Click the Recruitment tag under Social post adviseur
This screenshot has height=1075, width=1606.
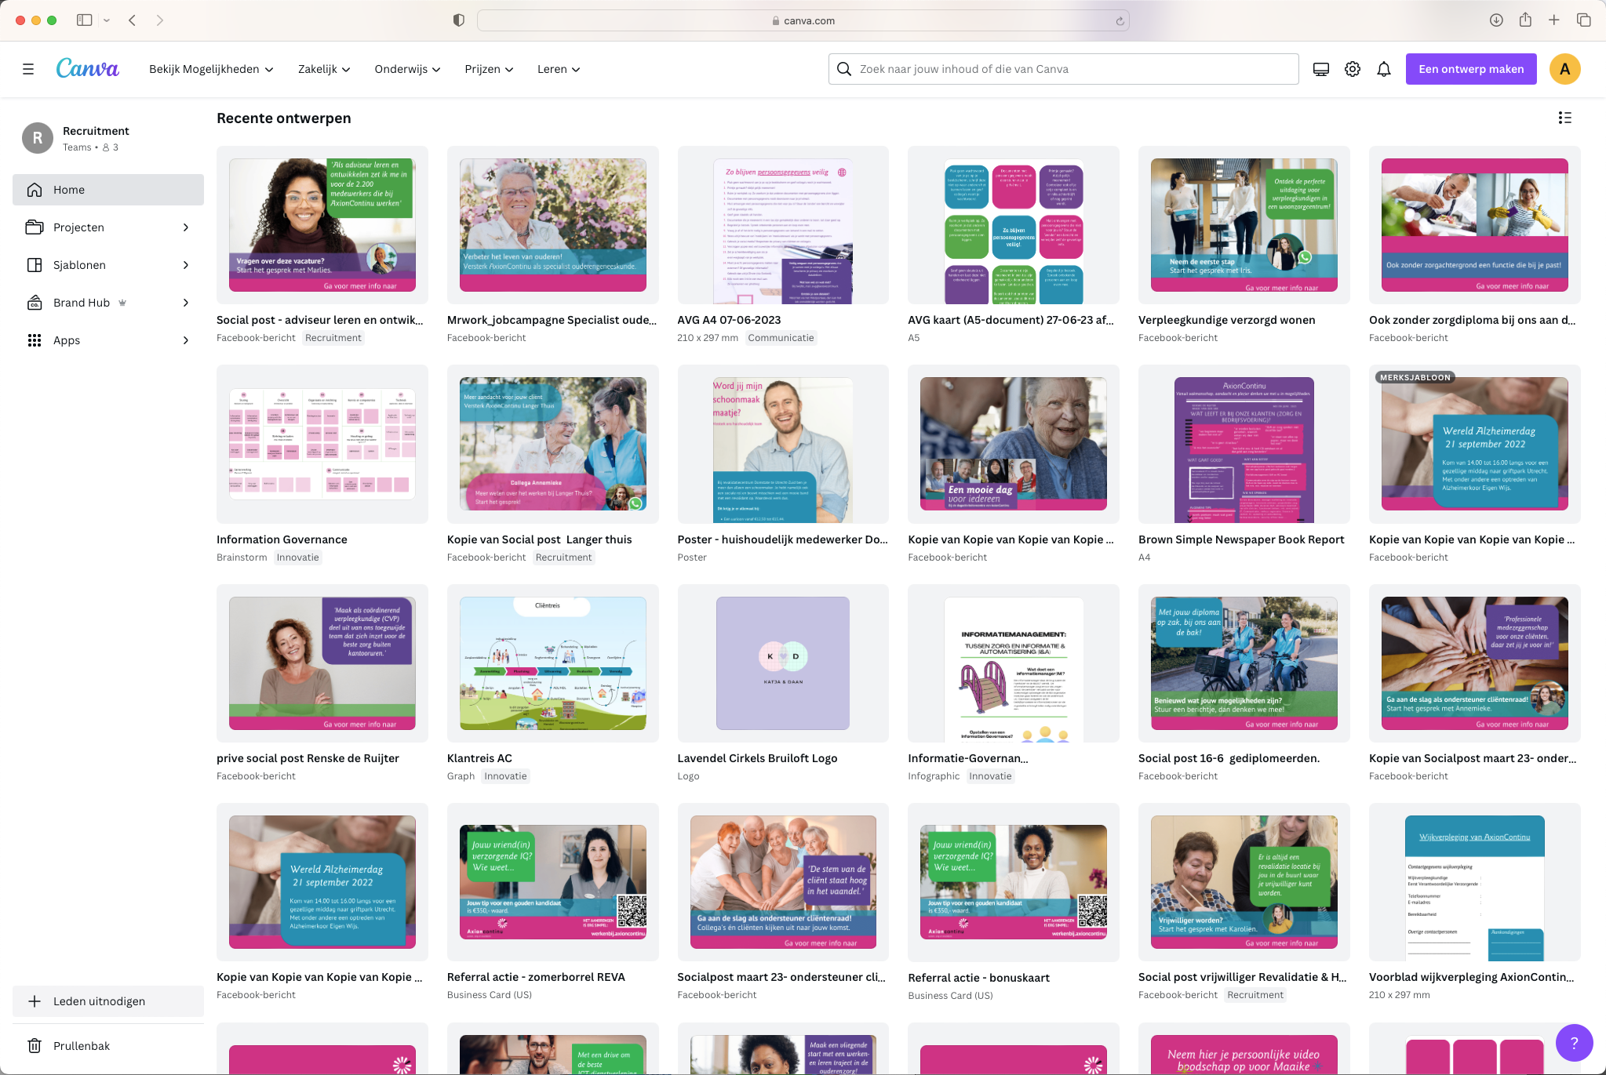(x=333, y=338)
